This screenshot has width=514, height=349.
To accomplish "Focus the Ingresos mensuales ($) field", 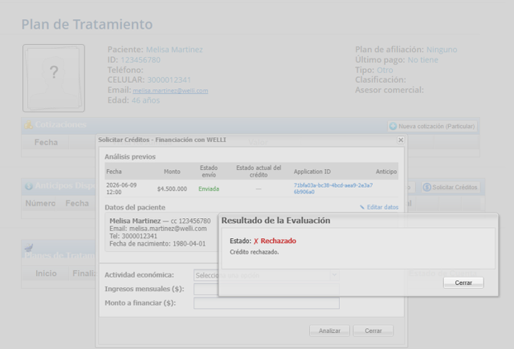I will pos(266,289).
